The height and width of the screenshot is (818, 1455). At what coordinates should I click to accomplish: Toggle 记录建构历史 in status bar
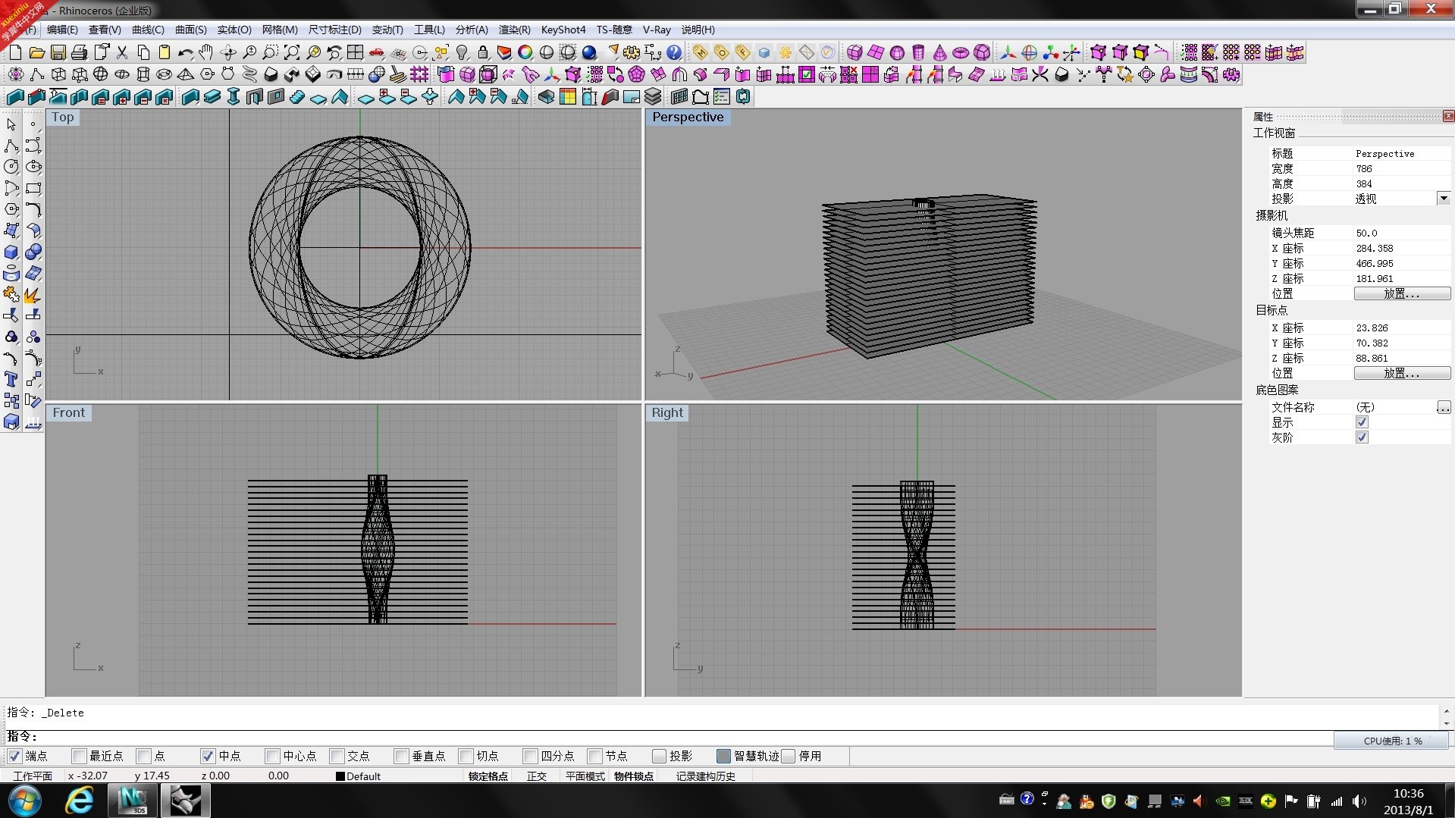tap(705, 776)
